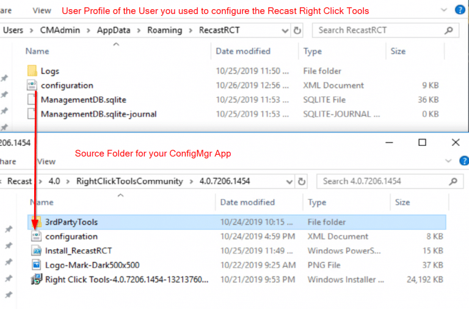469x309 pixels.
Task: Refresh the RecastRCT folder view
Action: (297, 30)
